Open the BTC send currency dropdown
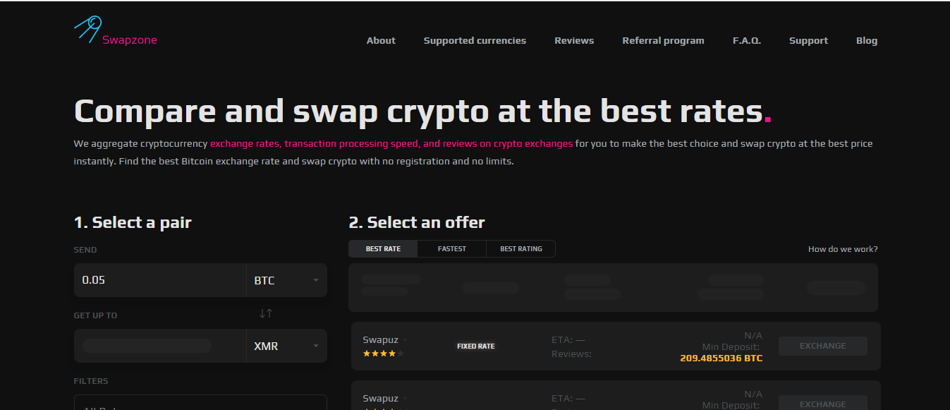 click(x=286, y=280)
